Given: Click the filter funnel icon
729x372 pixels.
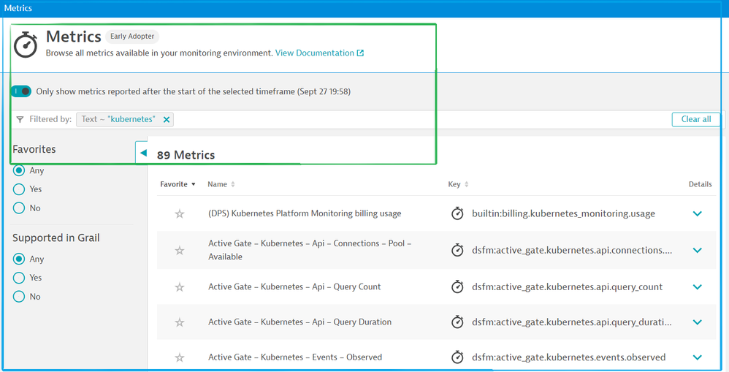Looking at the screenshot, I should pos(20,120).
